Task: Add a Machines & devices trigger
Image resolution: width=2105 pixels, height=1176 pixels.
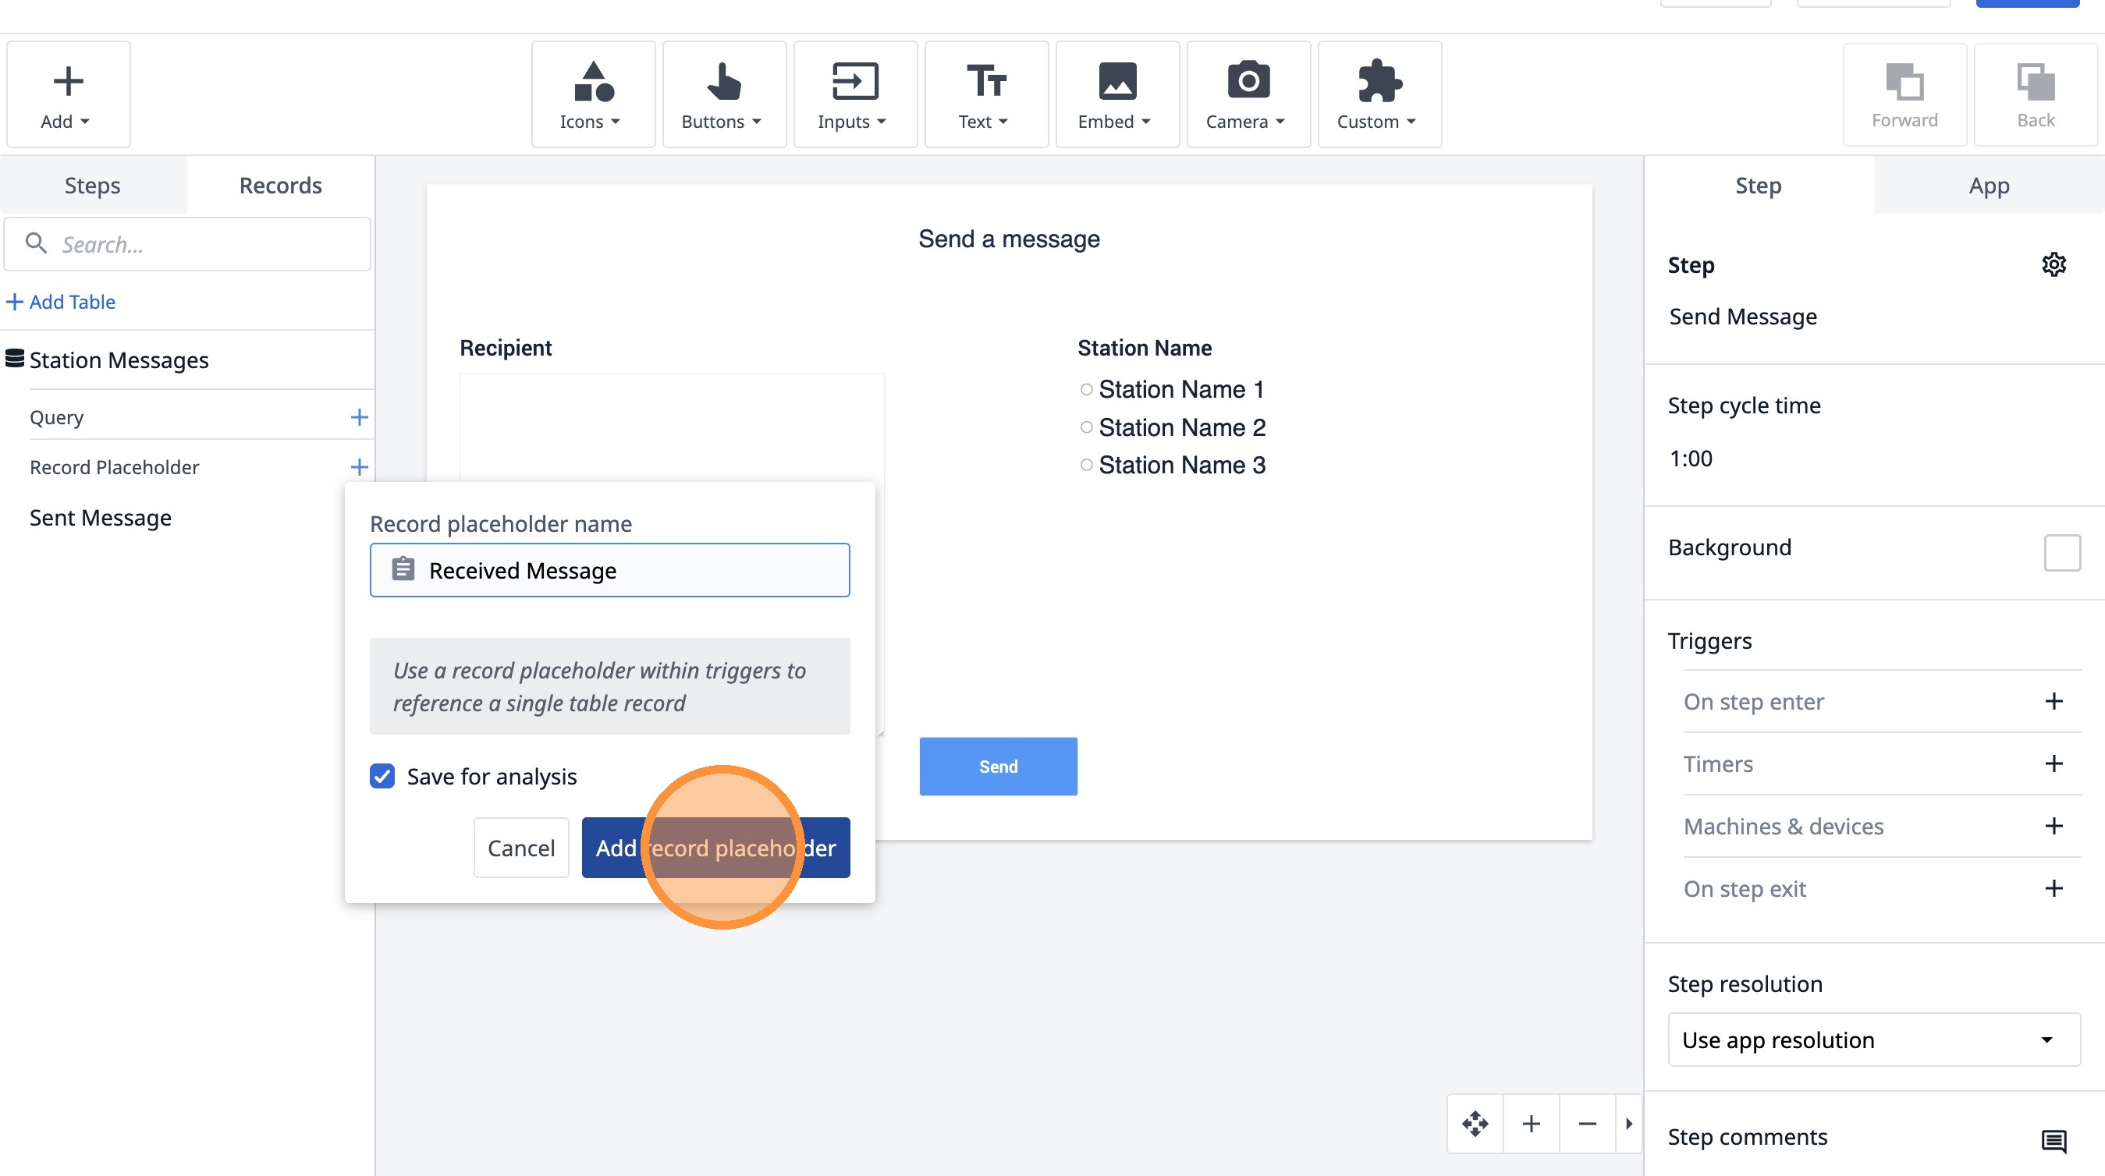Action: (x=2054, y=826)
